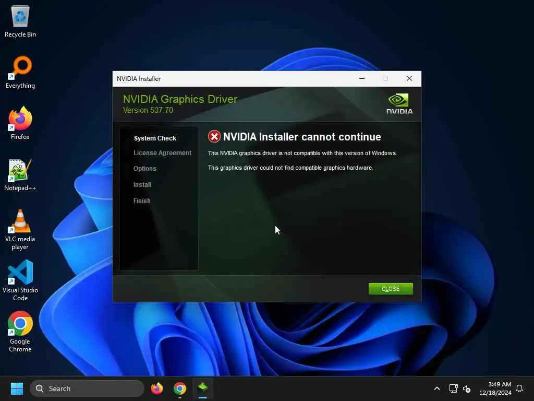This screenshot has width=534, height=401.
Task: Open the Recycle Bin desktop icon
Action: [20, 21]
